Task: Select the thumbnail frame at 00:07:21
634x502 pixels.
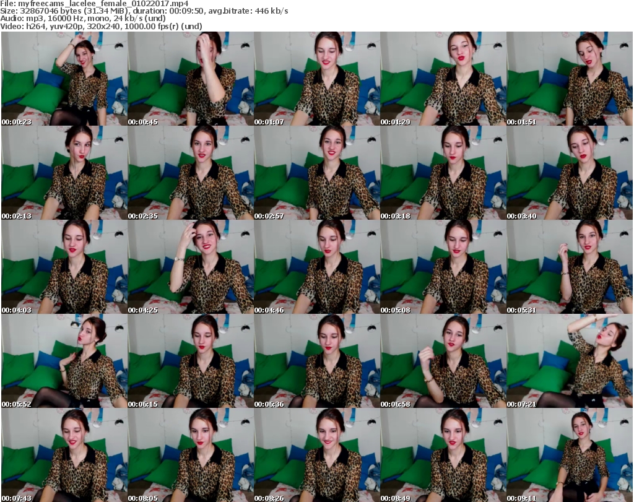Action: [x=570, y=361]
